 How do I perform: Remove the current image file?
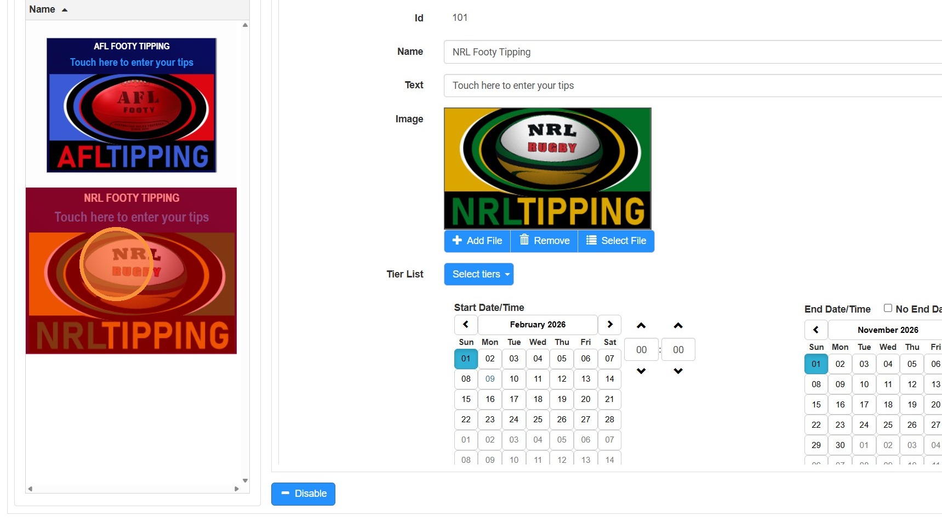tap(544, 241)
